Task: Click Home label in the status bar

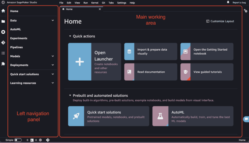Action: click(x=242, y=140)
